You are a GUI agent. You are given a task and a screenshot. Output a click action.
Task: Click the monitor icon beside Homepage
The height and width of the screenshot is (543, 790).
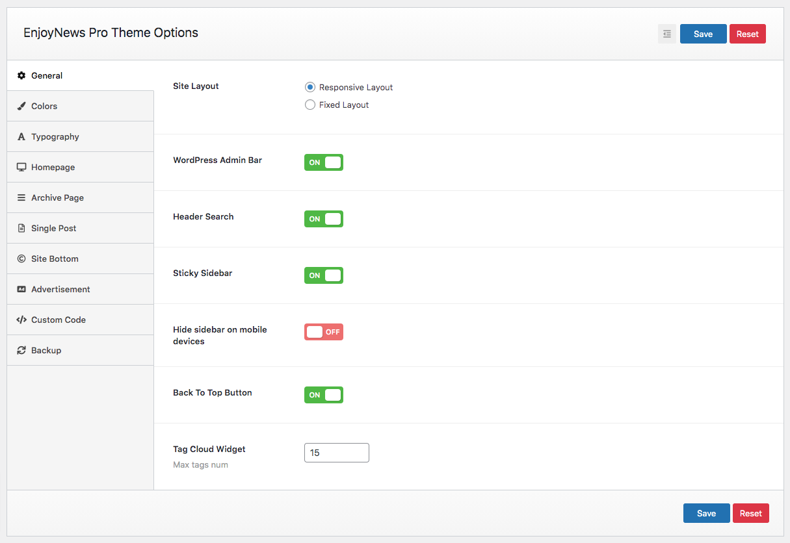pos(21,167)
